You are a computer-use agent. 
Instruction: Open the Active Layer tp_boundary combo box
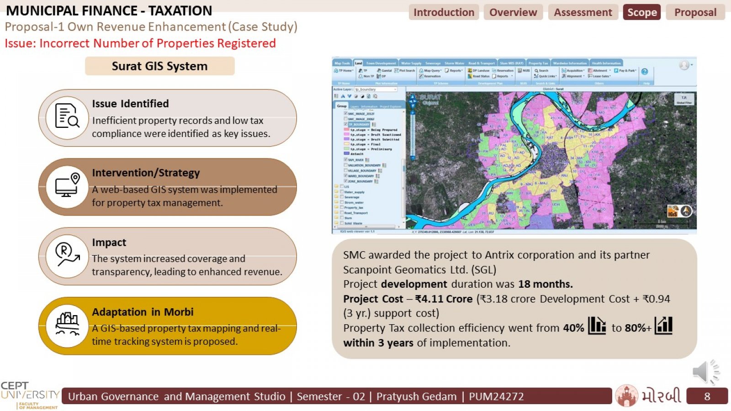click(376, 90)
